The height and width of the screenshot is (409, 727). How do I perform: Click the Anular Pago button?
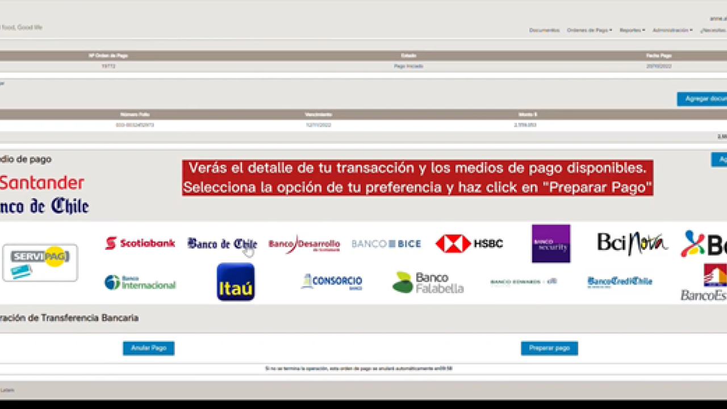click(x=149, y=348)
